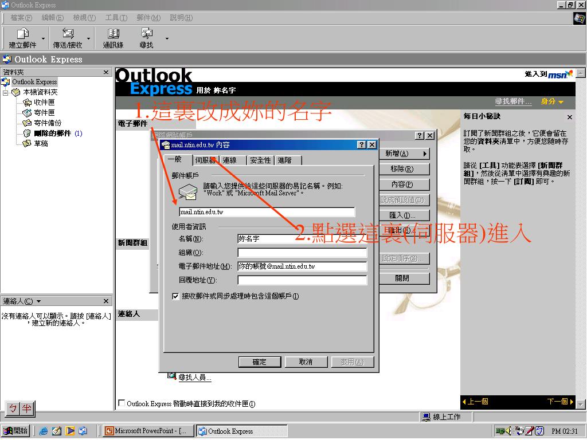Viewport: 587px width, 440px height.
Task: Click Outlook Express taskbar button
Action: tap(242, 431)
